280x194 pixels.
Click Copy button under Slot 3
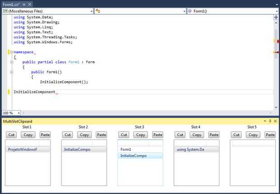(x=140, y=135)
